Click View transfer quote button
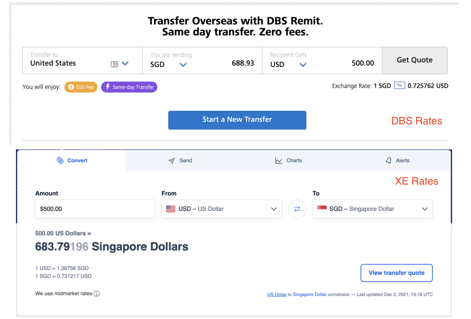The width and height of the screenshot is (471, 319). tap(396, 273)
